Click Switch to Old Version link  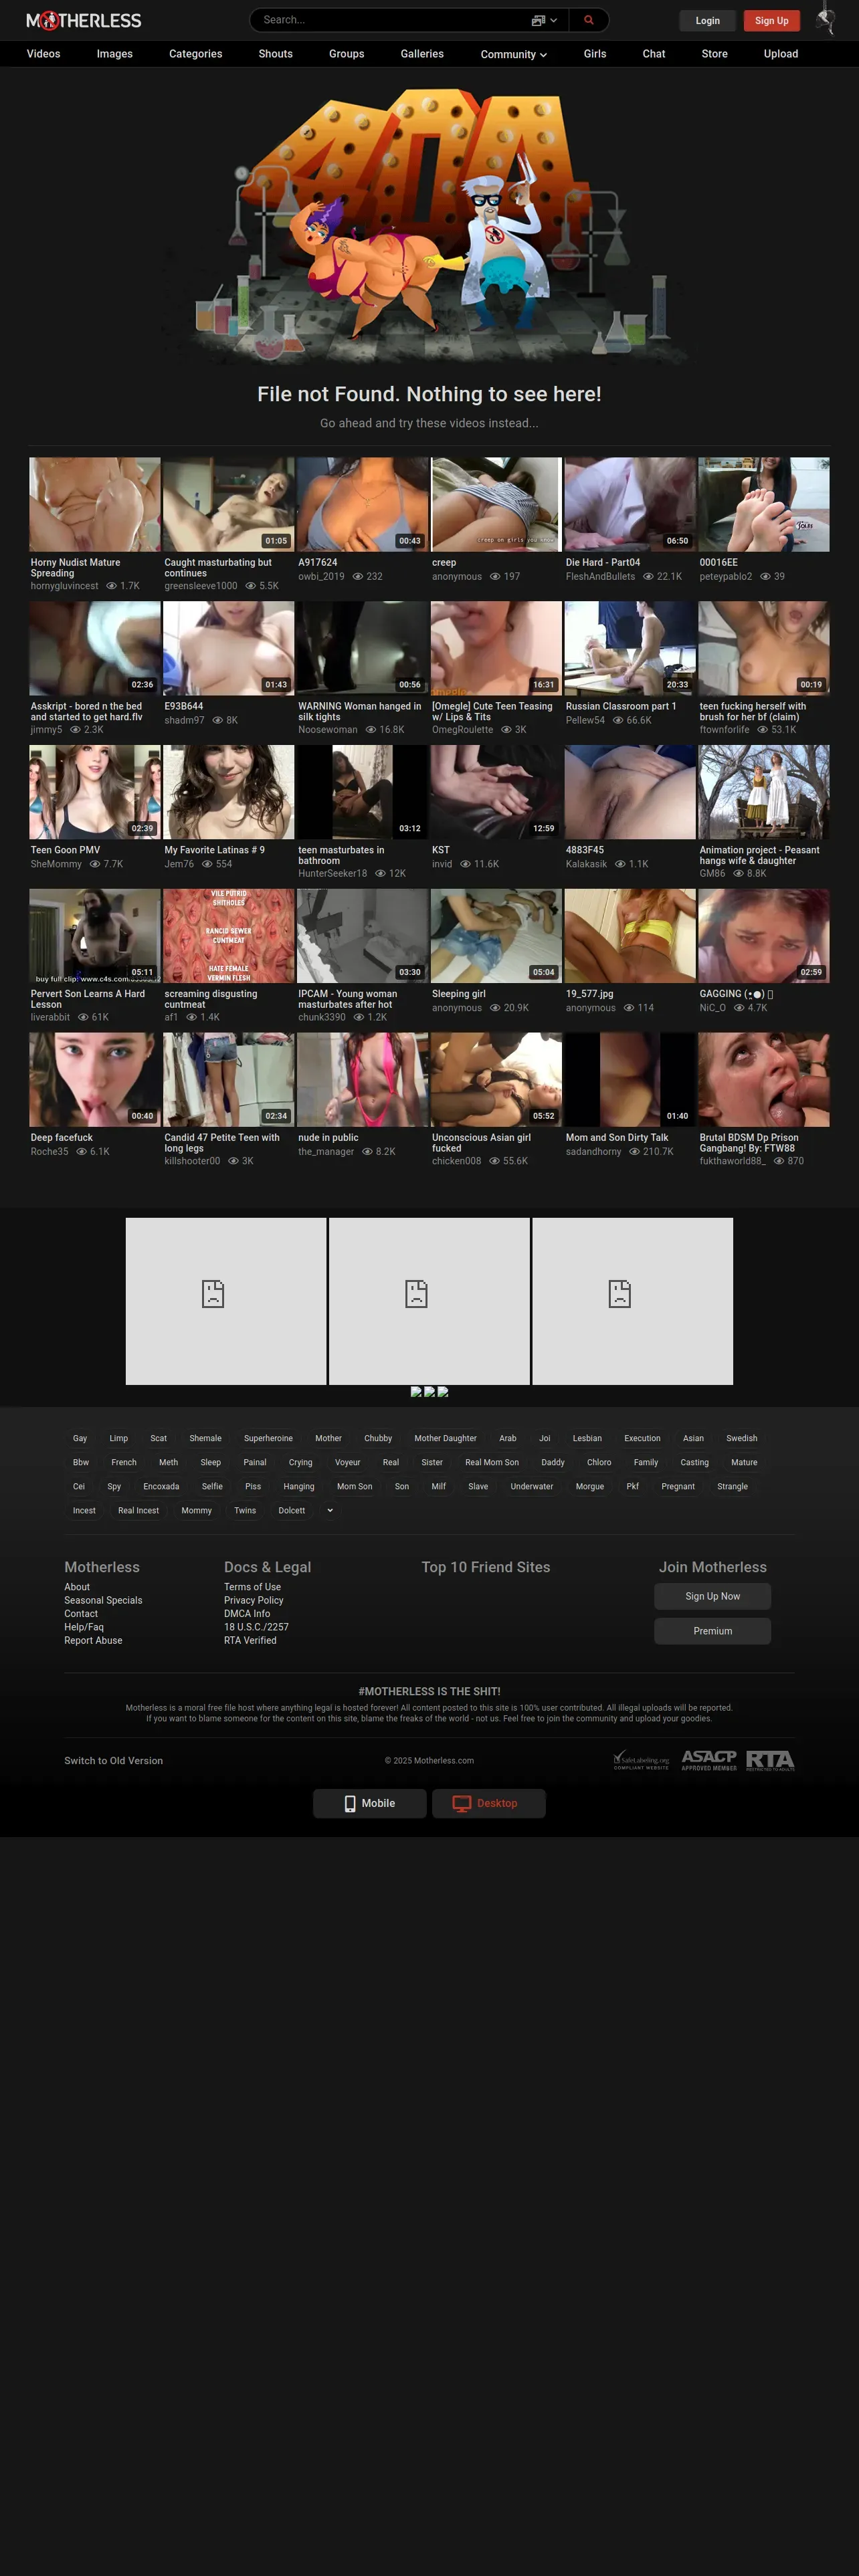point(114,1760)
